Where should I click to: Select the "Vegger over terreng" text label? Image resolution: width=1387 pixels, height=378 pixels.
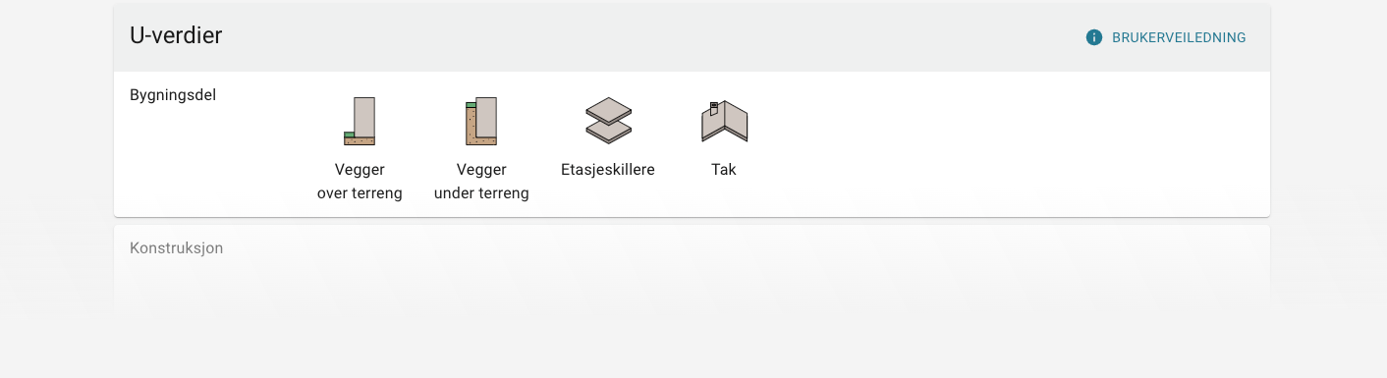point(360,182)
